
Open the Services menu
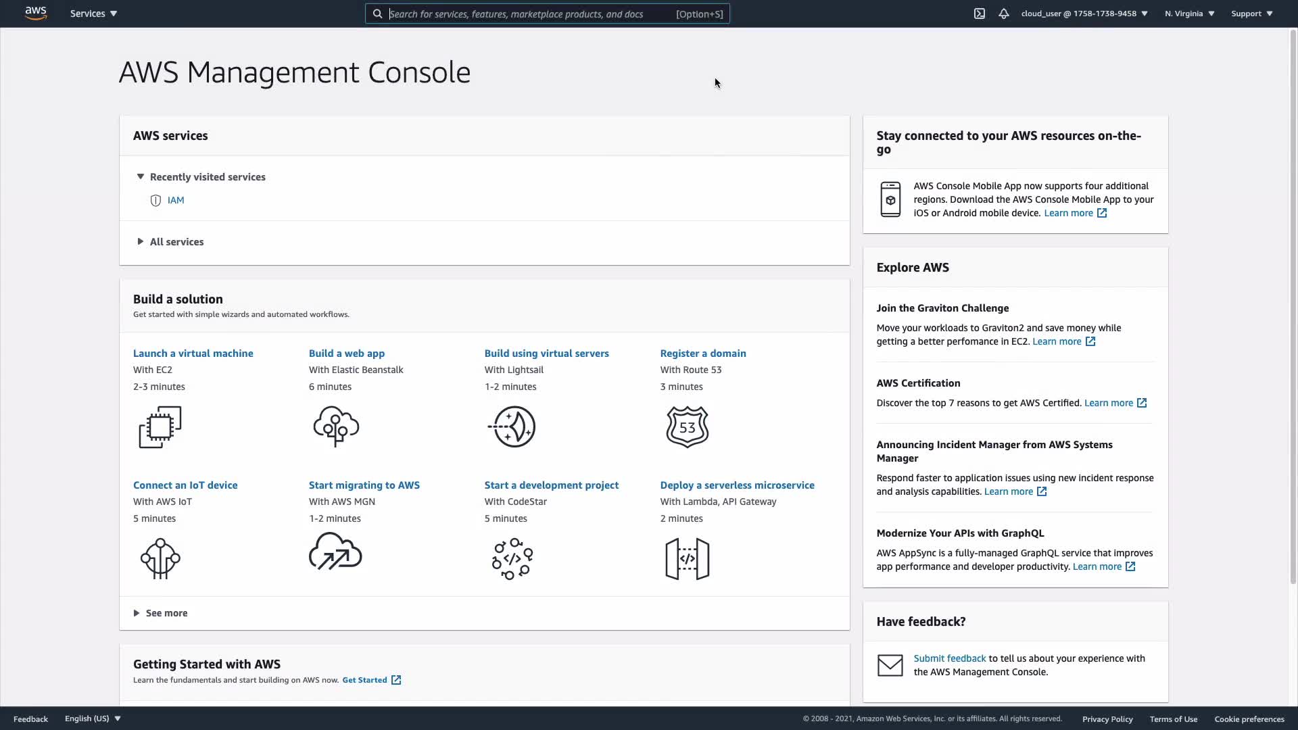point(93,14)
